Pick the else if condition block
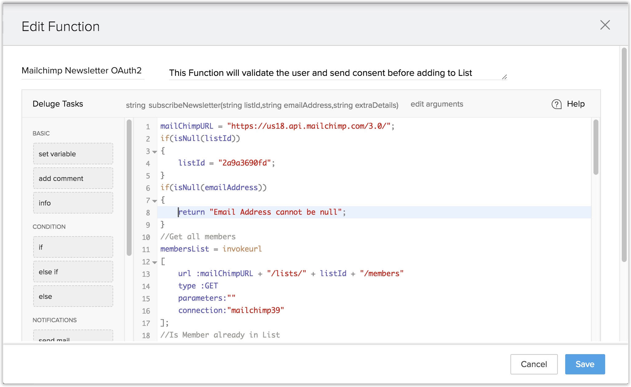The width and height of the screenshot is (631, 387). pyautogui.click(x=73, y=272)
